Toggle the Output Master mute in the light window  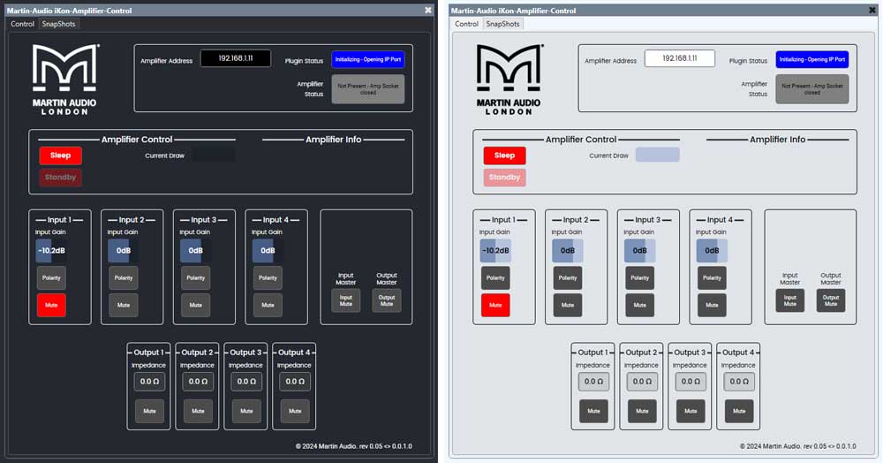click(831, 300)
